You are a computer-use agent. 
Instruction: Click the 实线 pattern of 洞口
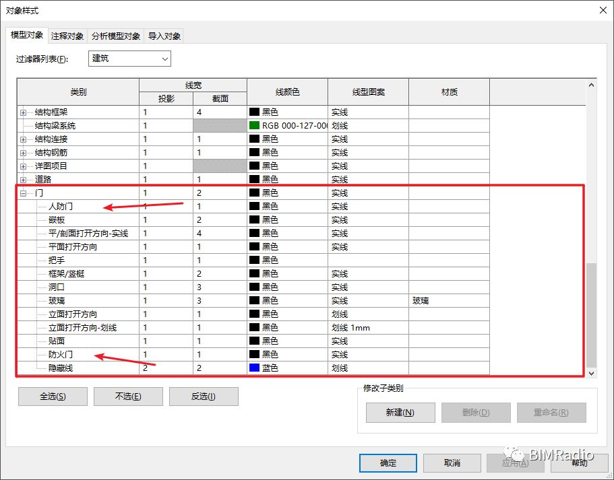click(368, 287)
